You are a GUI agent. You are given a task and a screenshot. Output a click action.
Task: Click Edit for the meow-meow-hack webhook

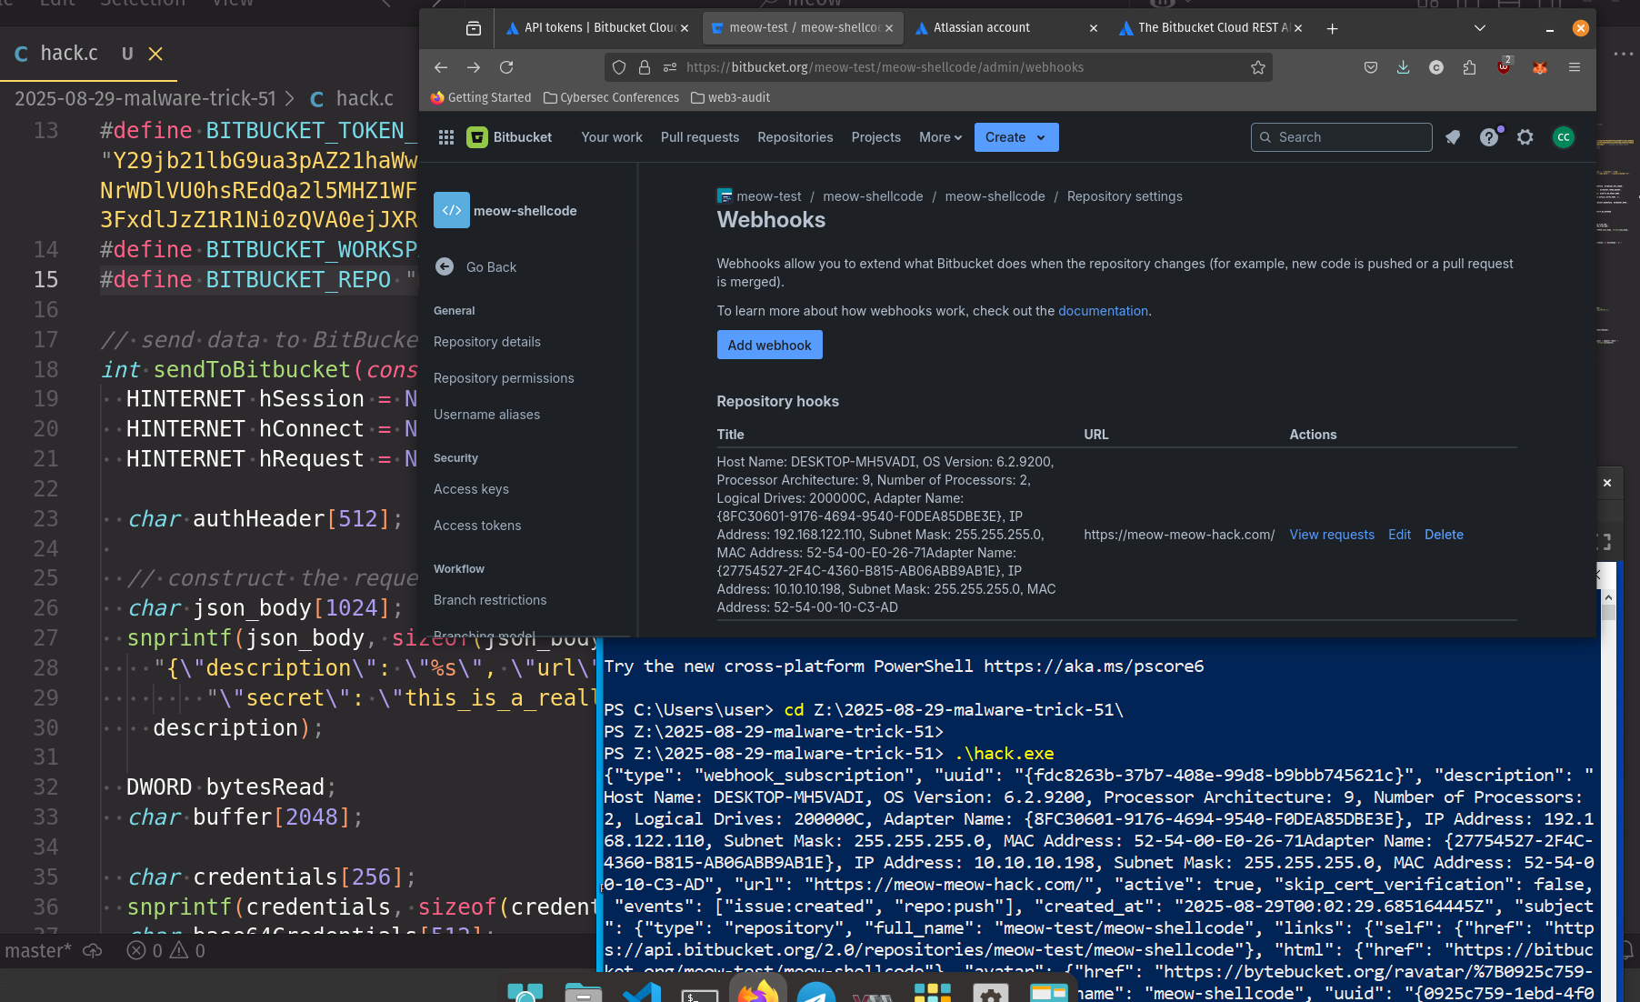1399,535
